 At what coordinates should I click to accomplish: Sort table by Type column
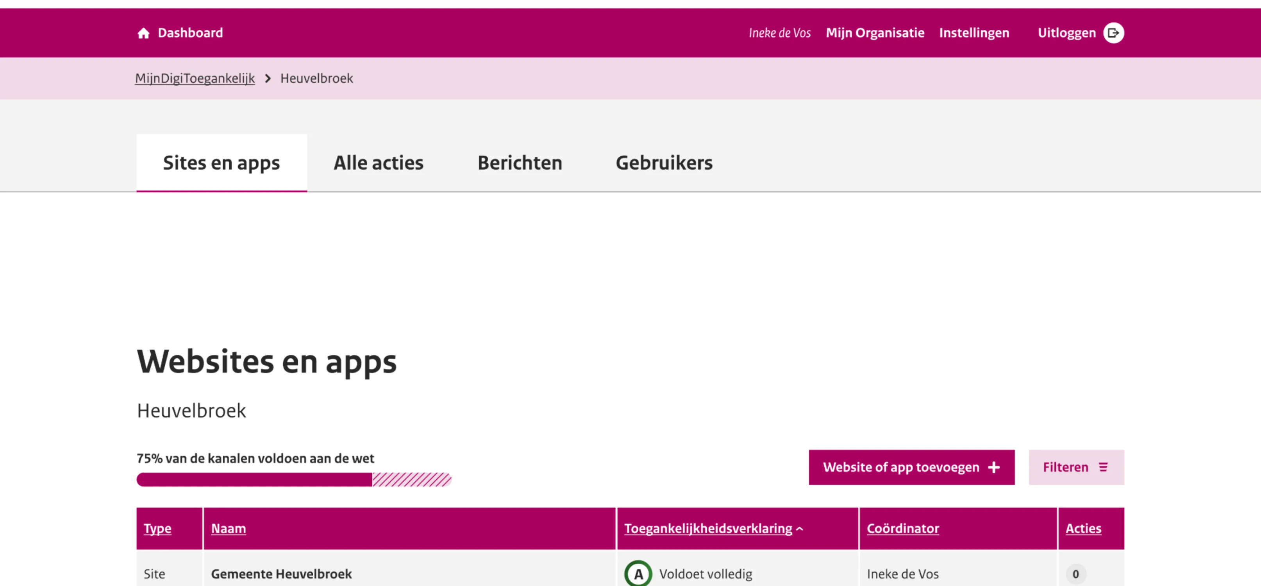coord(157,528)
